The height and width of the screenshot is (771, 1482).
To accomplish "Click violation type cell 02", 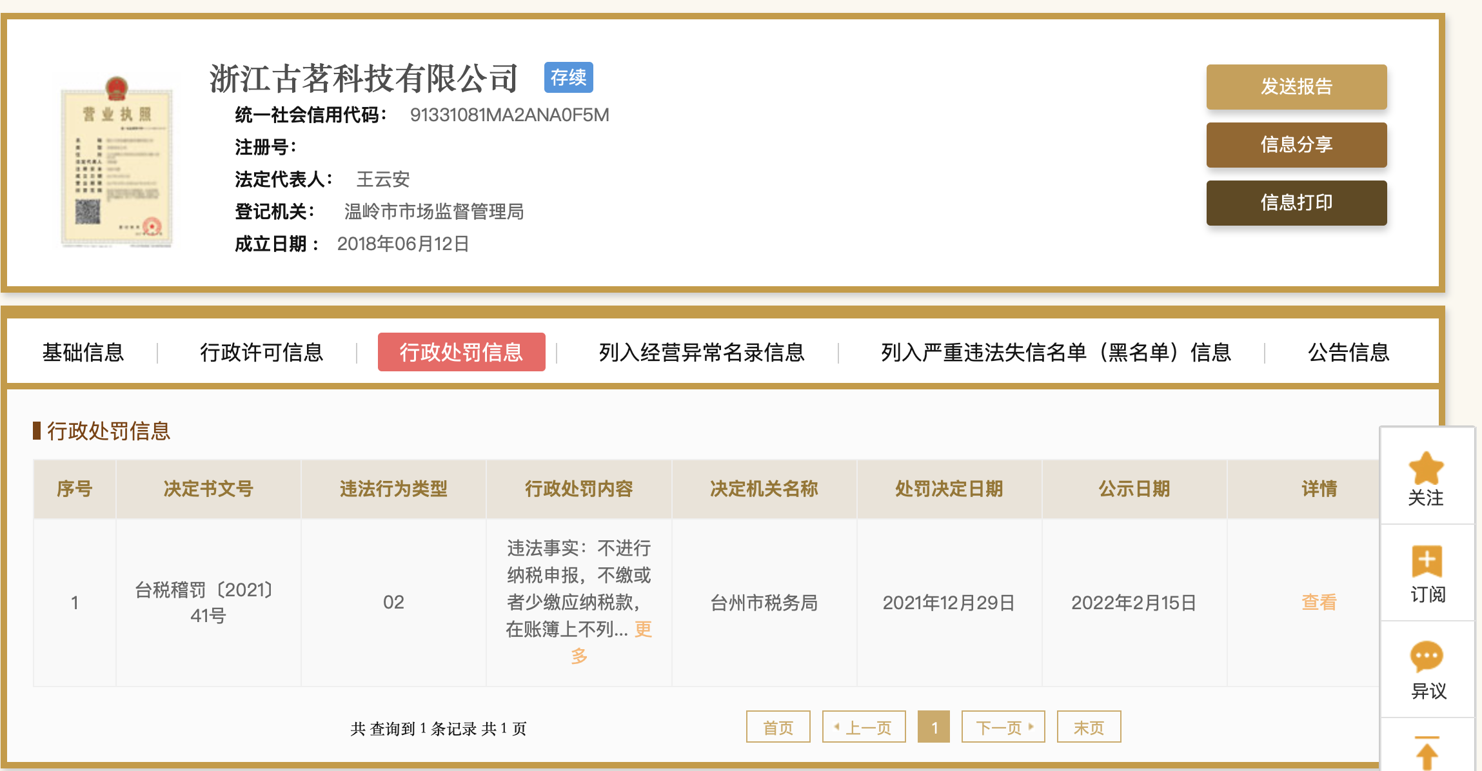I will pyautogui.click(x=393, y=602).
